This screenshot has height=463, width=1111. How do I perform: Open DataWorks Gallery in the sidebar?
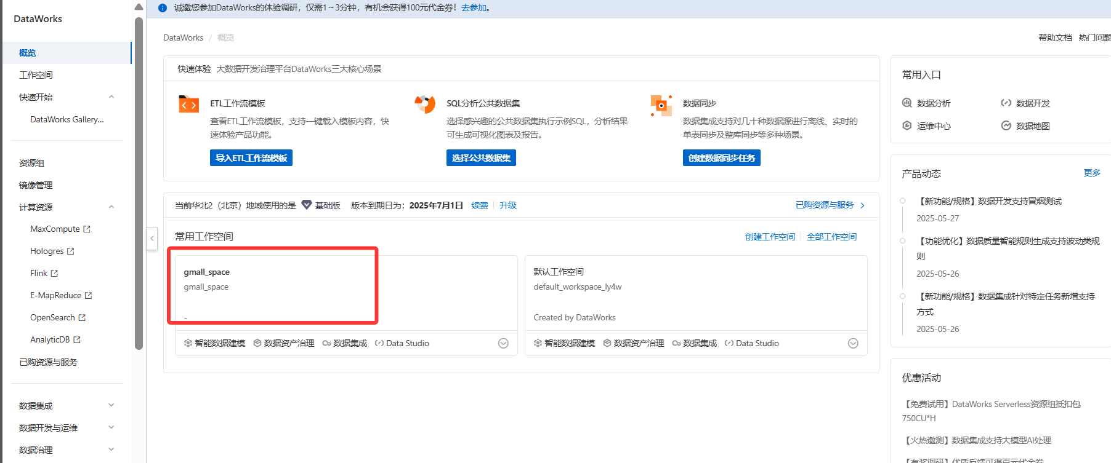pyautogui.click(x=67, y=119)
